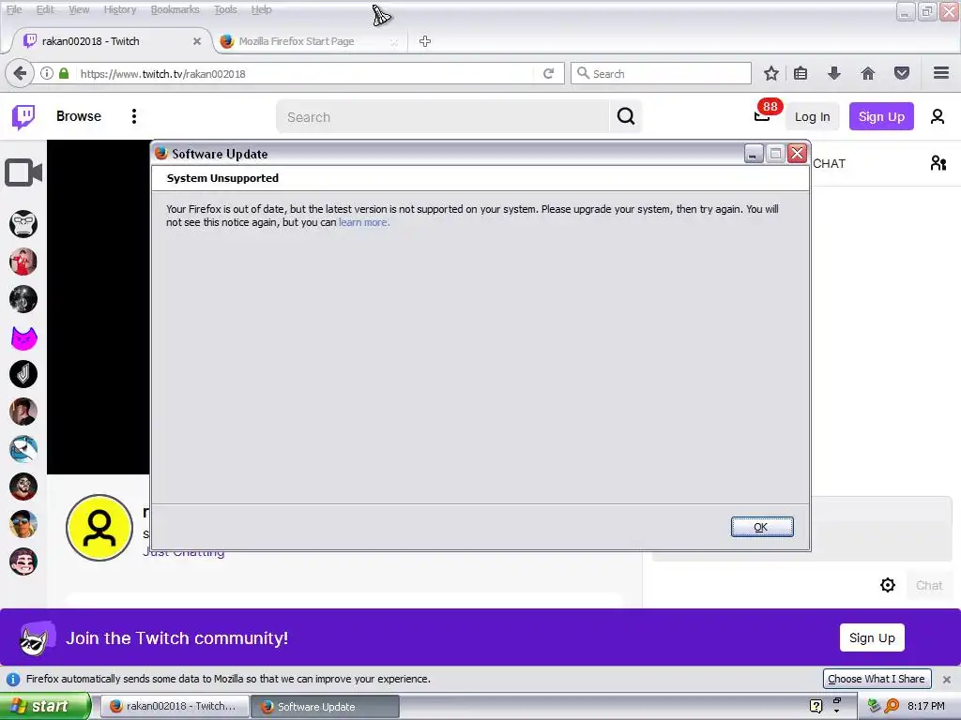961x720 pixels.
Task: Open the Windows start button
Action: coord(45,706)
